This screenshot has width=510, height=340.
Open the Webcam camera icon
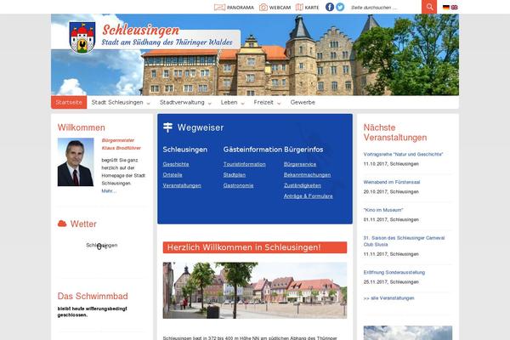click(x=263, y=7)
